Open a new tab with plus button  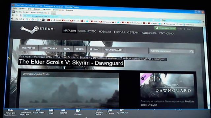click(x=54, y=13)
